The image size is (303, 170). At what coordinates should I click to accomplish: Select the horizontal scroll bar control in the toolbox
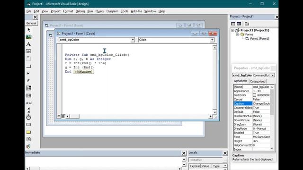tap(28, 103)
